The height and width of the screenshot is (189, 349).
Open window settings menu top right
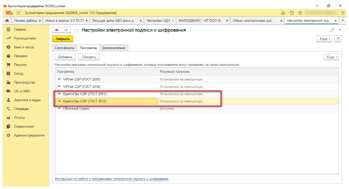pyautogui.click(x=343, y=13)
